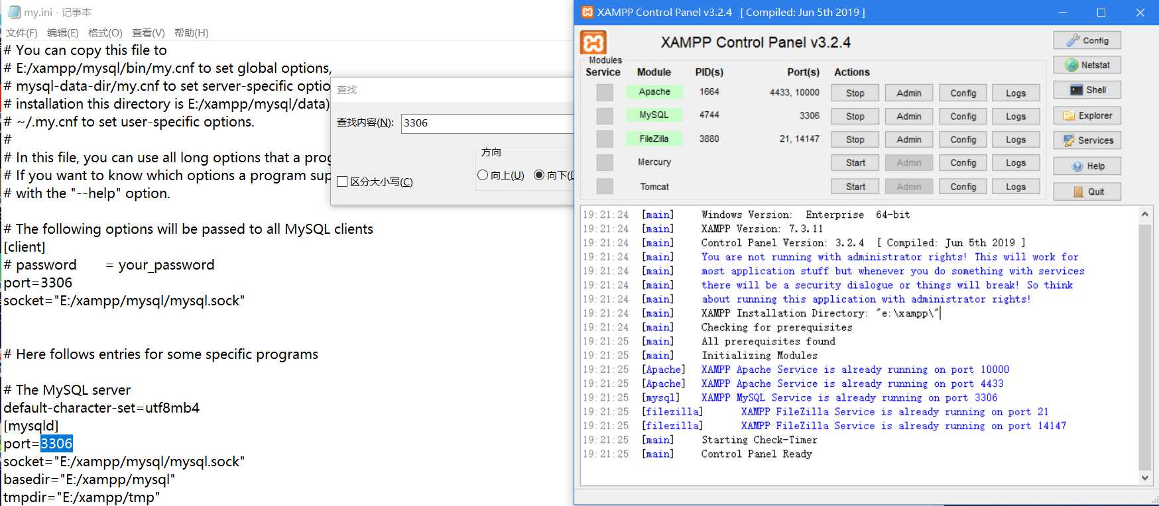The height and width of the screenshot is (506, 1159).
Task: Select the 向上 search direction radio
Action: [x=483, y=175]
